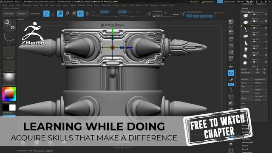The width and height of the screenshot is (272, 153).
Task: Open the Home Page button
Action: [9, 14]
